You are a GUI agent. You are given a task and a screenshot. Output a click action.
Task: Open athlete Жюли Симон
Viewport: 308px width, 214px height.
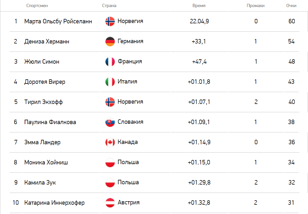(x=42, y=62)
